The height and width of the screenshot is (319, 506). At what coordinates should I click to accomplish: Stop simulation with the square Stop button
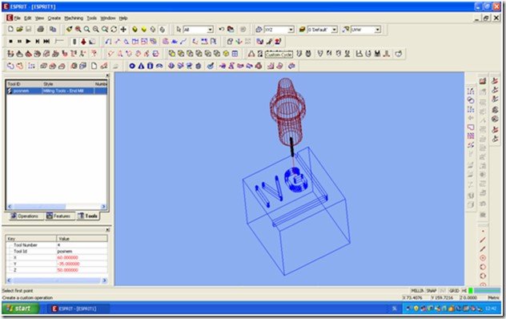[10, 41]
